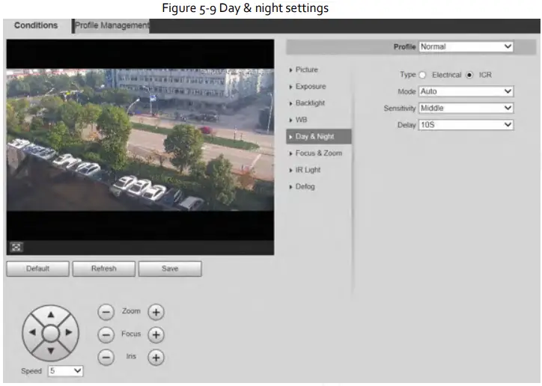542x386 pixels.
Task: Pan camera up with PTZ arrow
Action: pos(51,314)
